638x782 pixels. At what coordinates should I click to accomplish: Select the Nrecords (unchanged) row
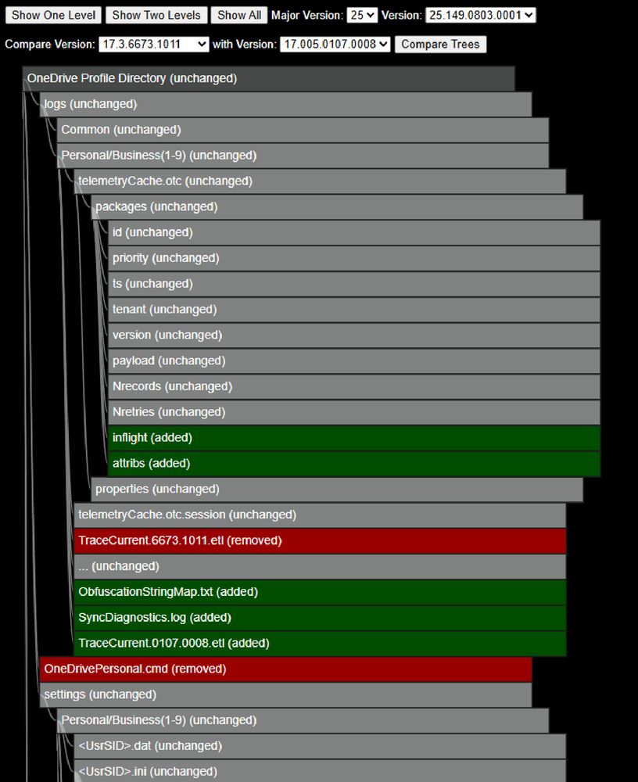pos(354,386)
